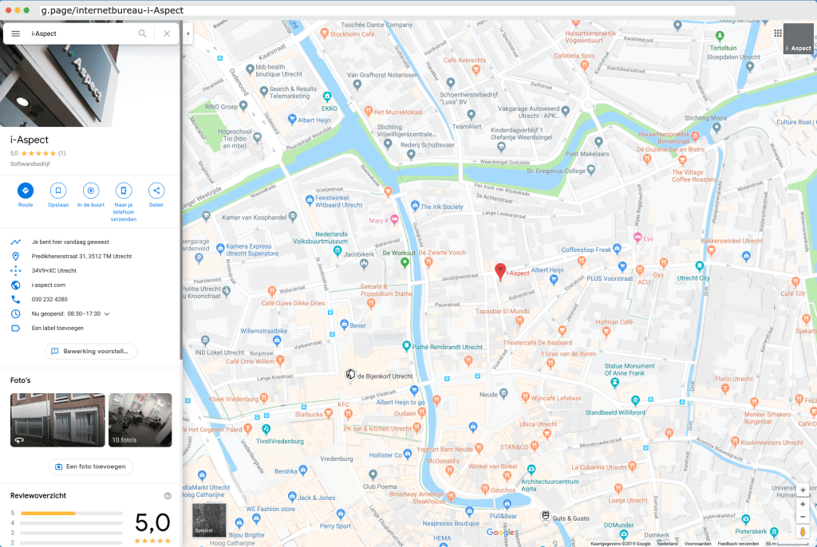
Task: Click the (1) review count link
Action: [x=62, y=153]
